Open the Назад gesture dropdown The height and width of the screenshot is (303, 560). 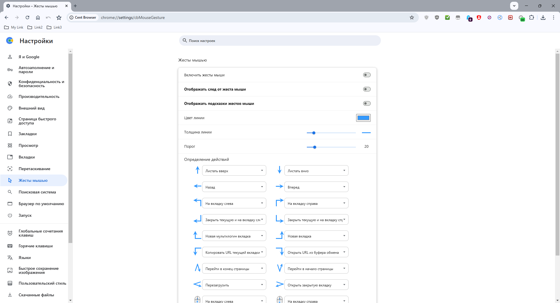coord(234,187)
